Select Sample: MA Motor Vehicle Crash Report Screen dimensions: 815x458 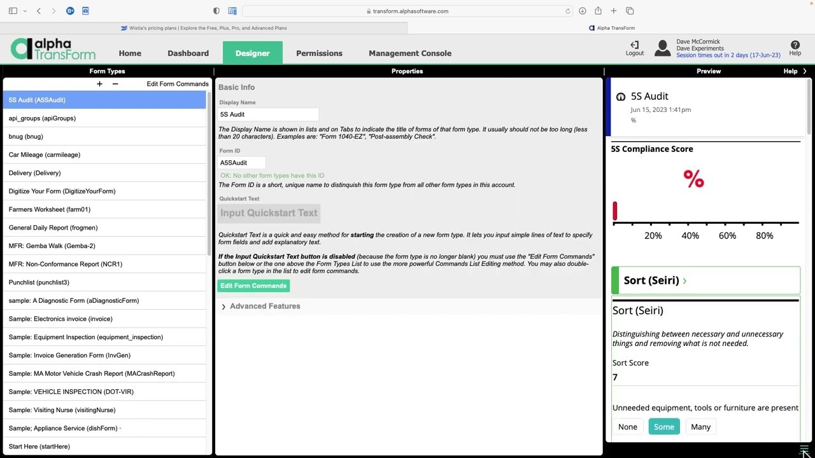point(104,373)
